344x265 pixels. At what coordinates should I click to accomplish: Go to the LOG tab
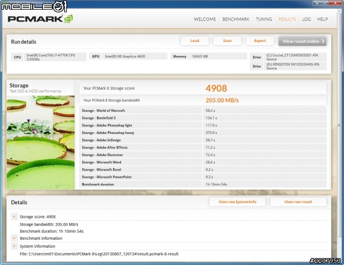306,19
